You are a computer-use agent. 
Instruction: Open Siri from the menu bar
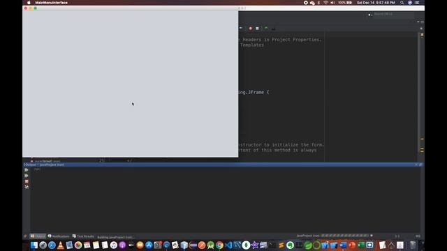pos(410,3)
